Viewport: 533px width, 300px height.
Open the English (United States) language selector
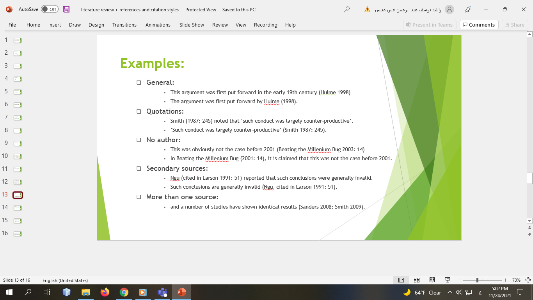(x=66, y=280)
